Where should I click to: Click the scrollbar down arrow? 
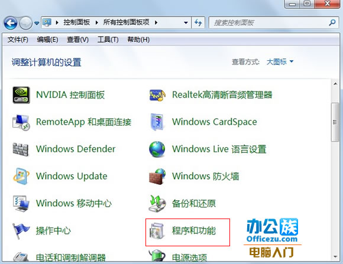coord(335,256)
